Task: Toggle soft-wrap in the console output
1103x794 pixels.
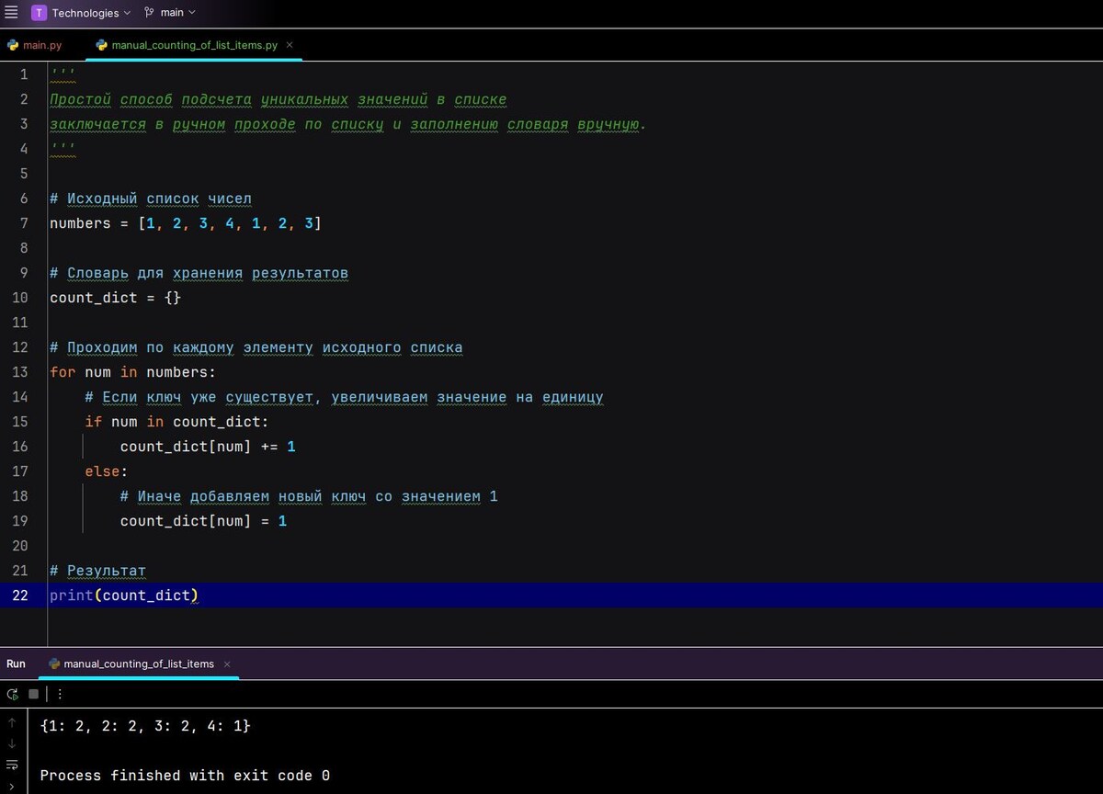Action: (12, 765)
